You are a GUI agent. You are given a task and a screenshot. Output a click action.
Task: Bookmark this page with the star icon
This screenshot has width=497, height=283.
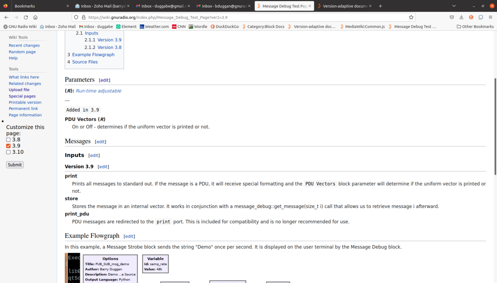(x=410, y=17)
